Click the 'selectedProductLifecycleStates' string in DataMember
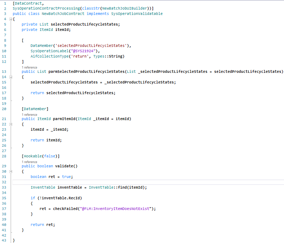Screen dimensions: 284x243 click(91, 45)
